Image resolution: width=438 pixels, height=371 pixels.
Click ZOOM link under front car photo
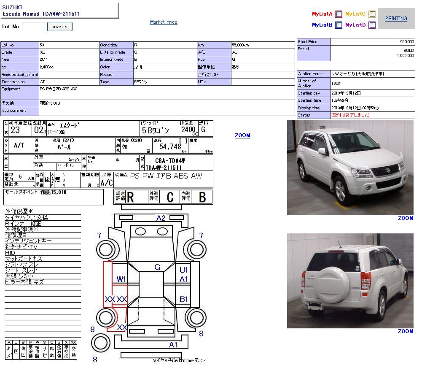406,218
